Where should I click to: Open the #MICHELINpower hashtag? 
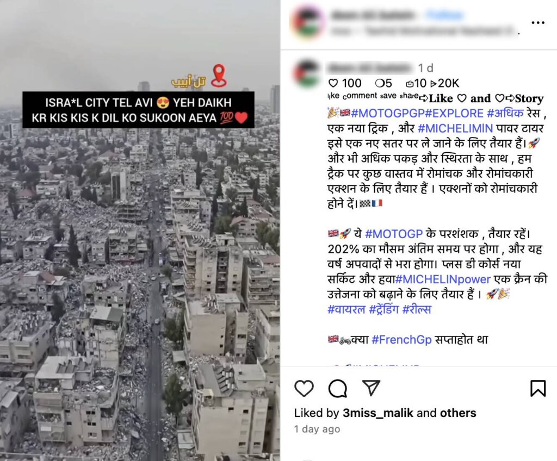coord(443,279)
